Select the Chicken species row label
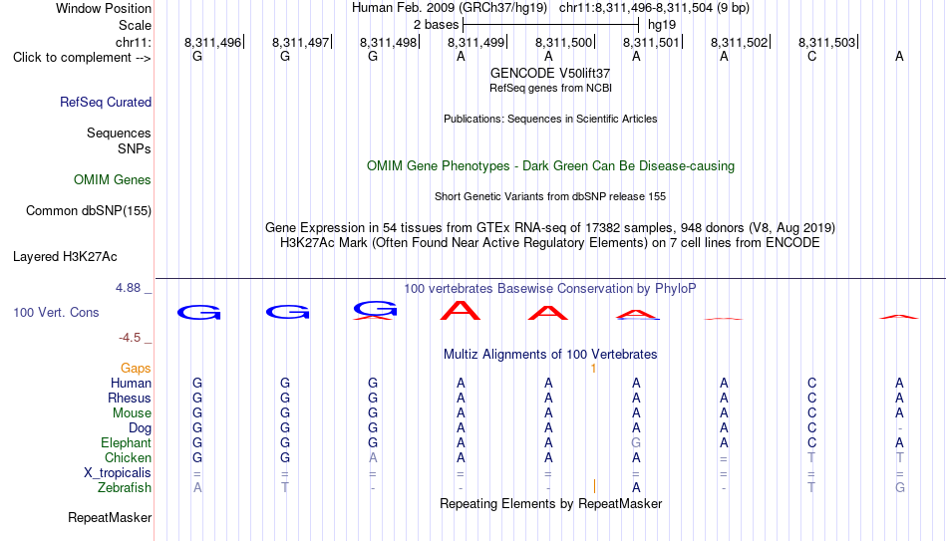Viewport: 947px width, 541px height. 128,457
